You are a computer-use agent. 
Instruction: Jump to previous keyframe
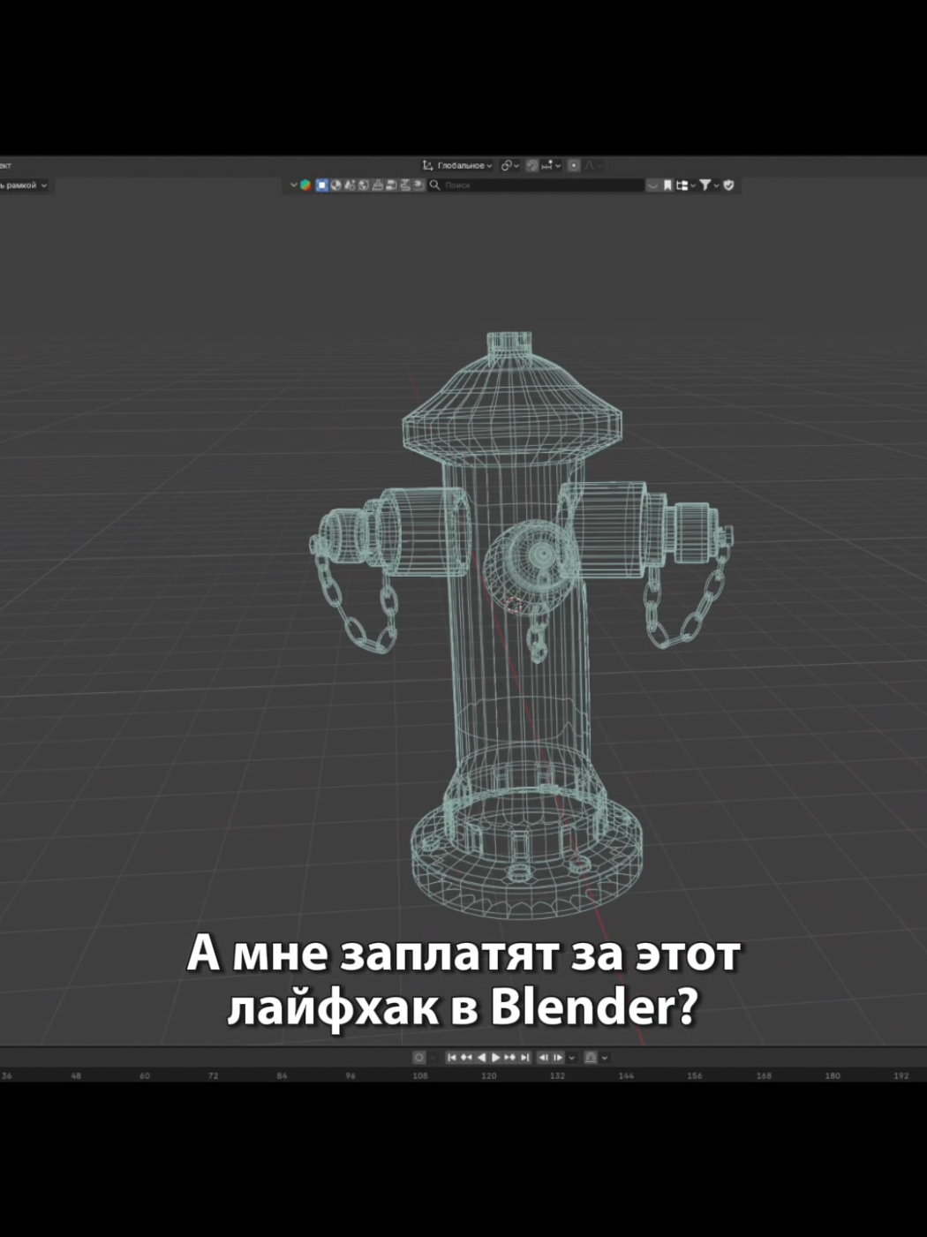(x=466, y=1057)
